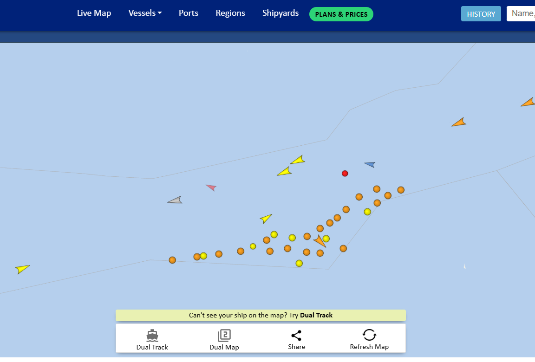This screenshot has height=362, width=535.
Task: Open Dual Track ship icon
Action: pos(152,336)
